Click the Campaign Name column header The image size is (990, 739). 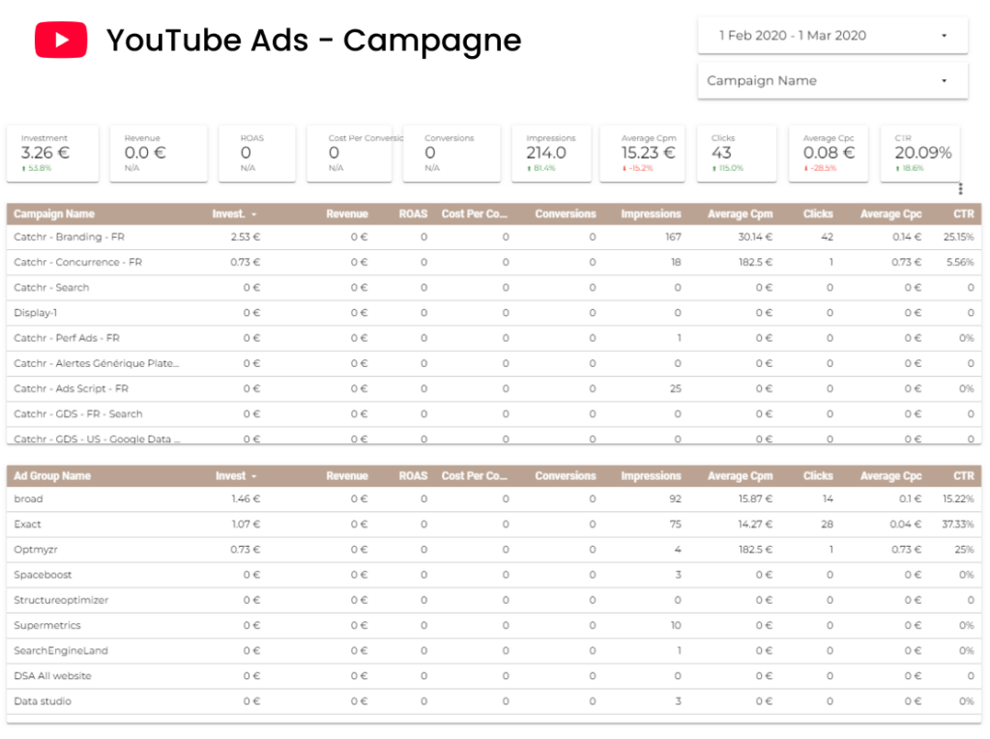[54, 214]
